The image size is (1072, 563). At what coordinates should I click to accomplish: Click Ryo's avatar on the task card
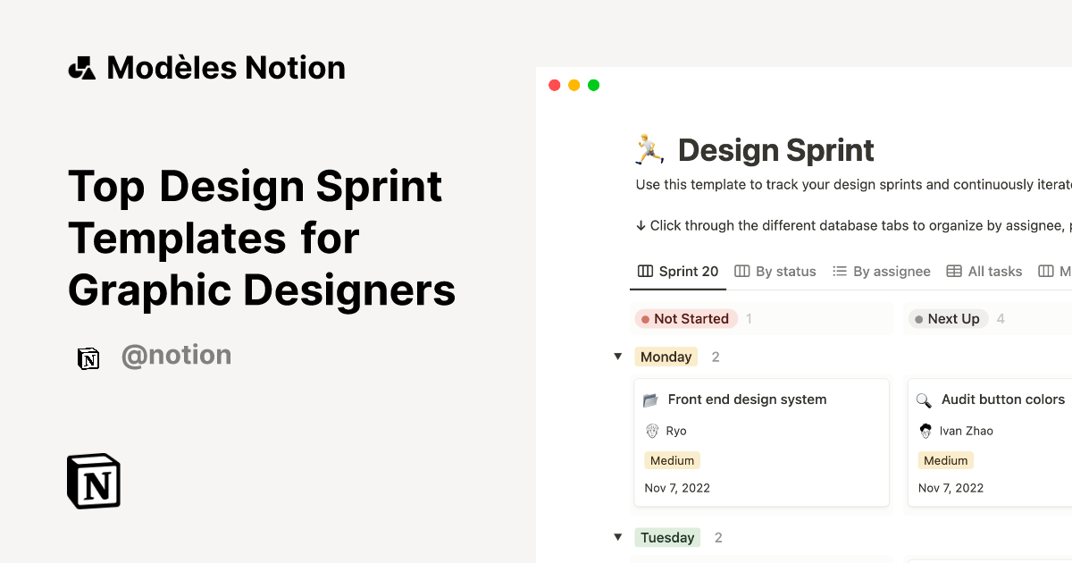[x=653, y=431]
